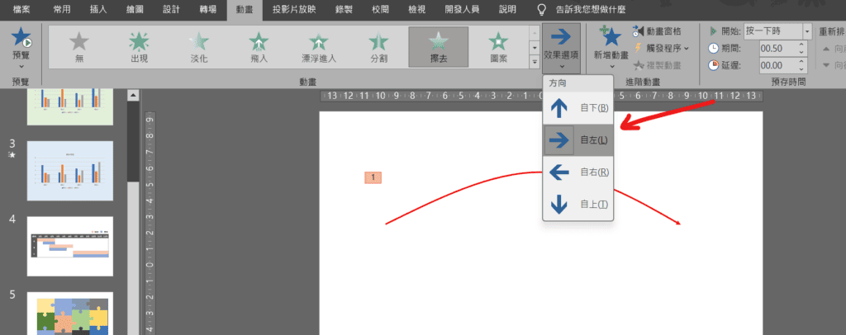Click the slide panel scroll-up arrow
This screenshot has width=846, height=335.
pos(133,96)
